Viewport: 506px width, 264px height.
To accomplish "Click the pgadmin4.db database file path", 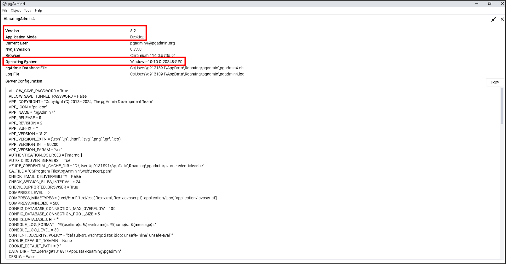I will click(187, 68).
